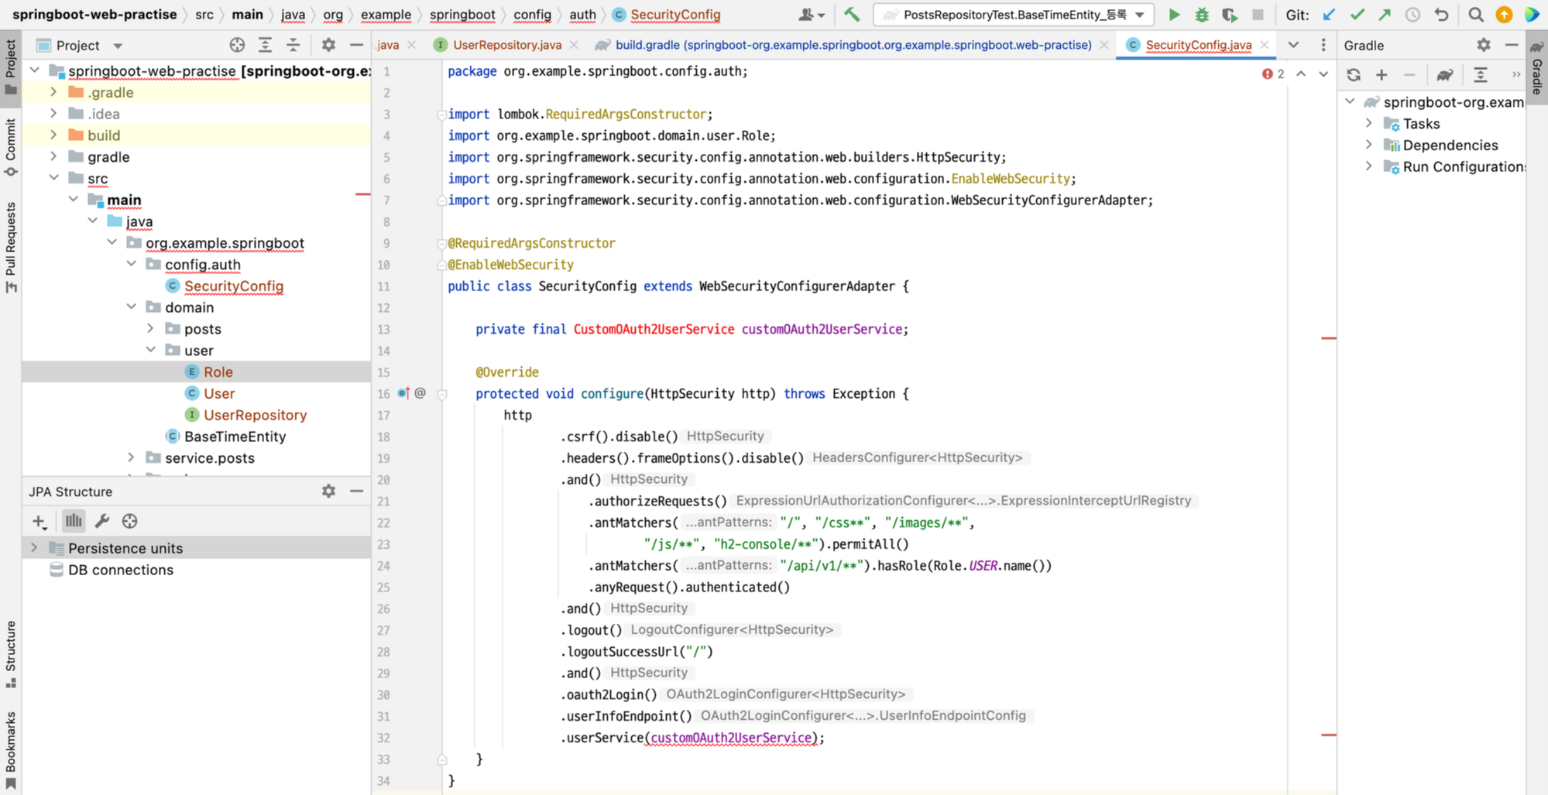Open Bookmarks side tab
This screenshot has width=1548, height=795.
[11, 749]
